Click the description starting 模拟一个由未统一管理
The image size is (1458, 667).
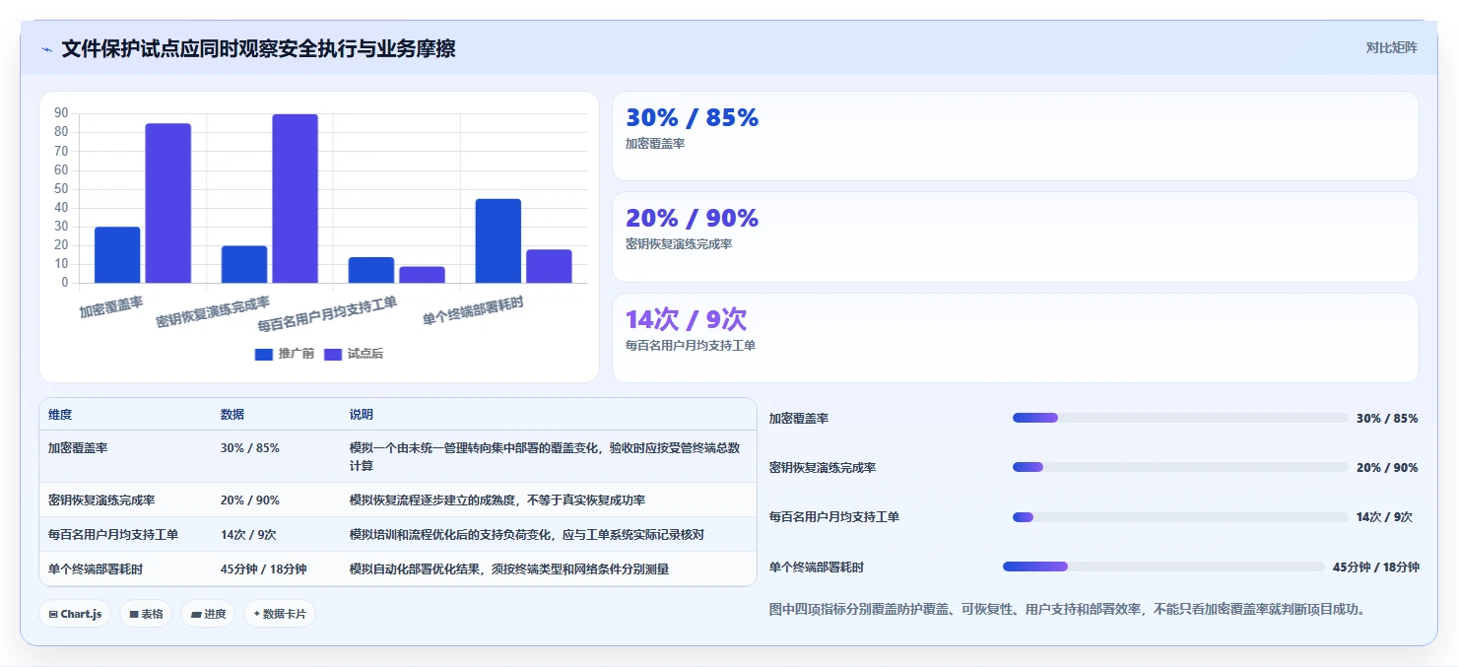(x=545, y=456)
